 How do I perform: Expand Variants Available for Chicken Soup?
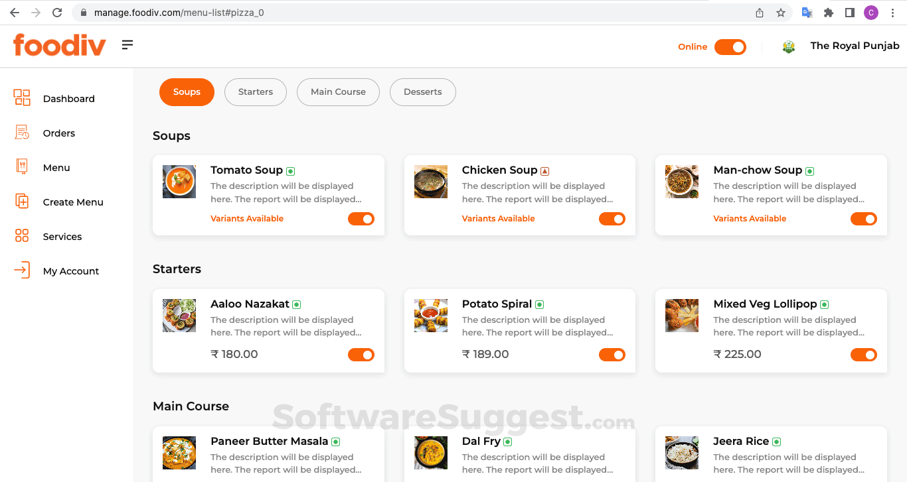pos(498,218)
